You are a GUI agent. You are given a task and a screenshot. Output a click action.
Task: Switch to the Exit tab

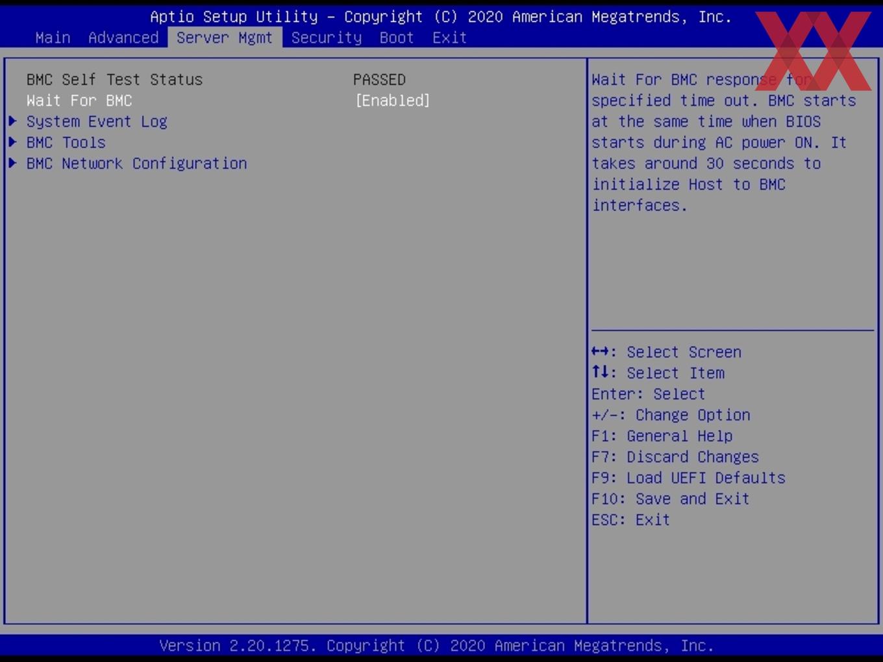450,38
